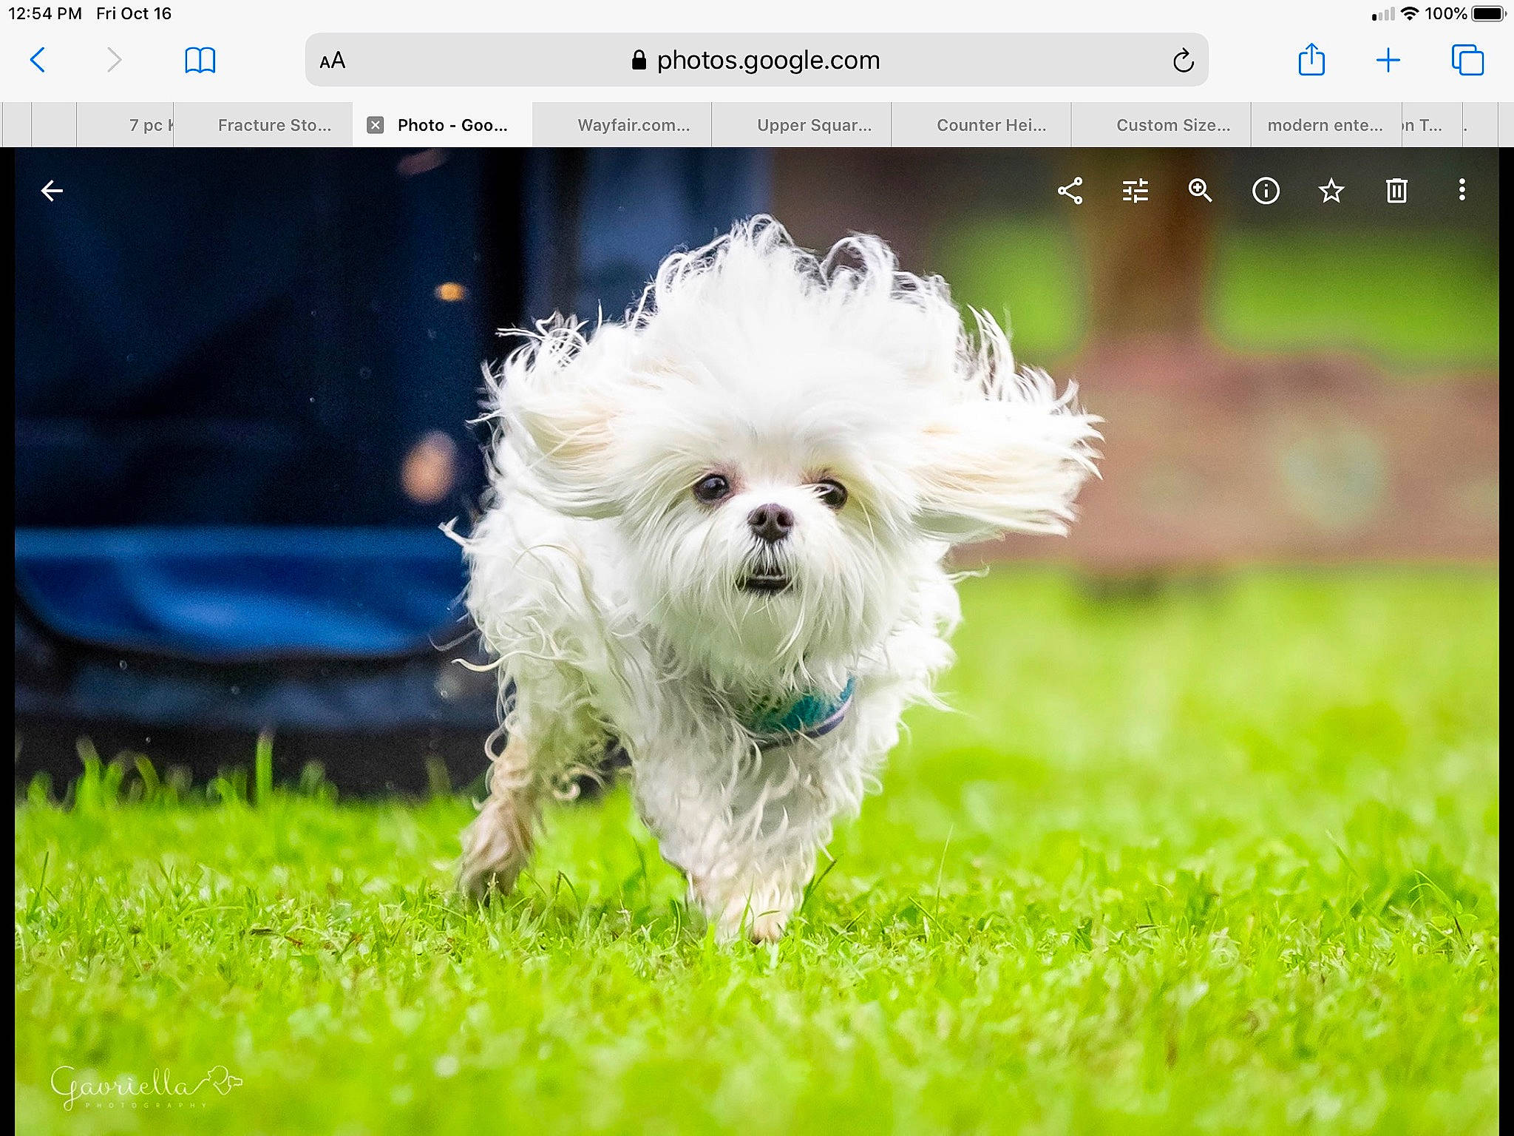
Task: Open the photo's more options menu
Action: pos(1462,191)
